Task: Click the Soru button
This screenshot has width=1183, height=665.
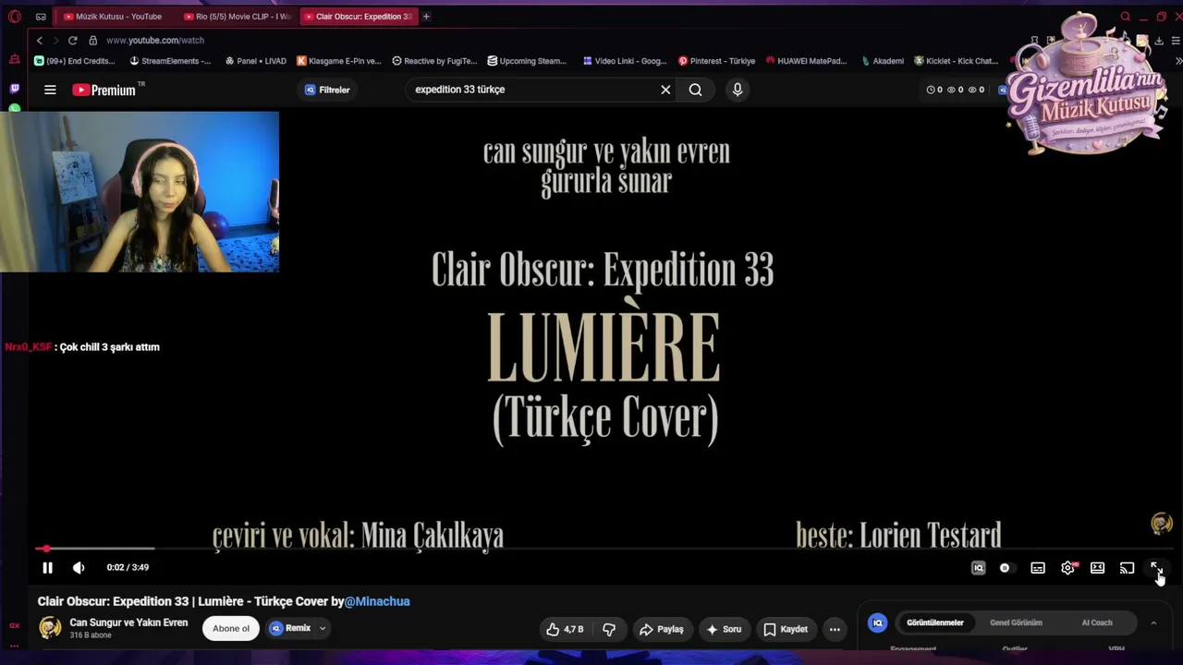Action: (x=724, y=630)
